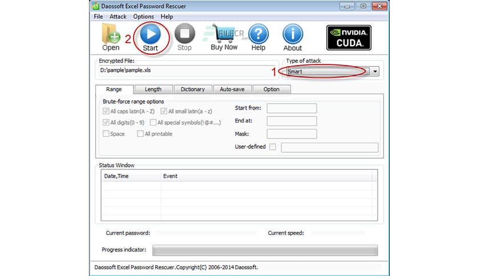This screenshot has height=276, width=477.
Task: Switch to the Dictionary tab
Action: [x=192, y=90]
